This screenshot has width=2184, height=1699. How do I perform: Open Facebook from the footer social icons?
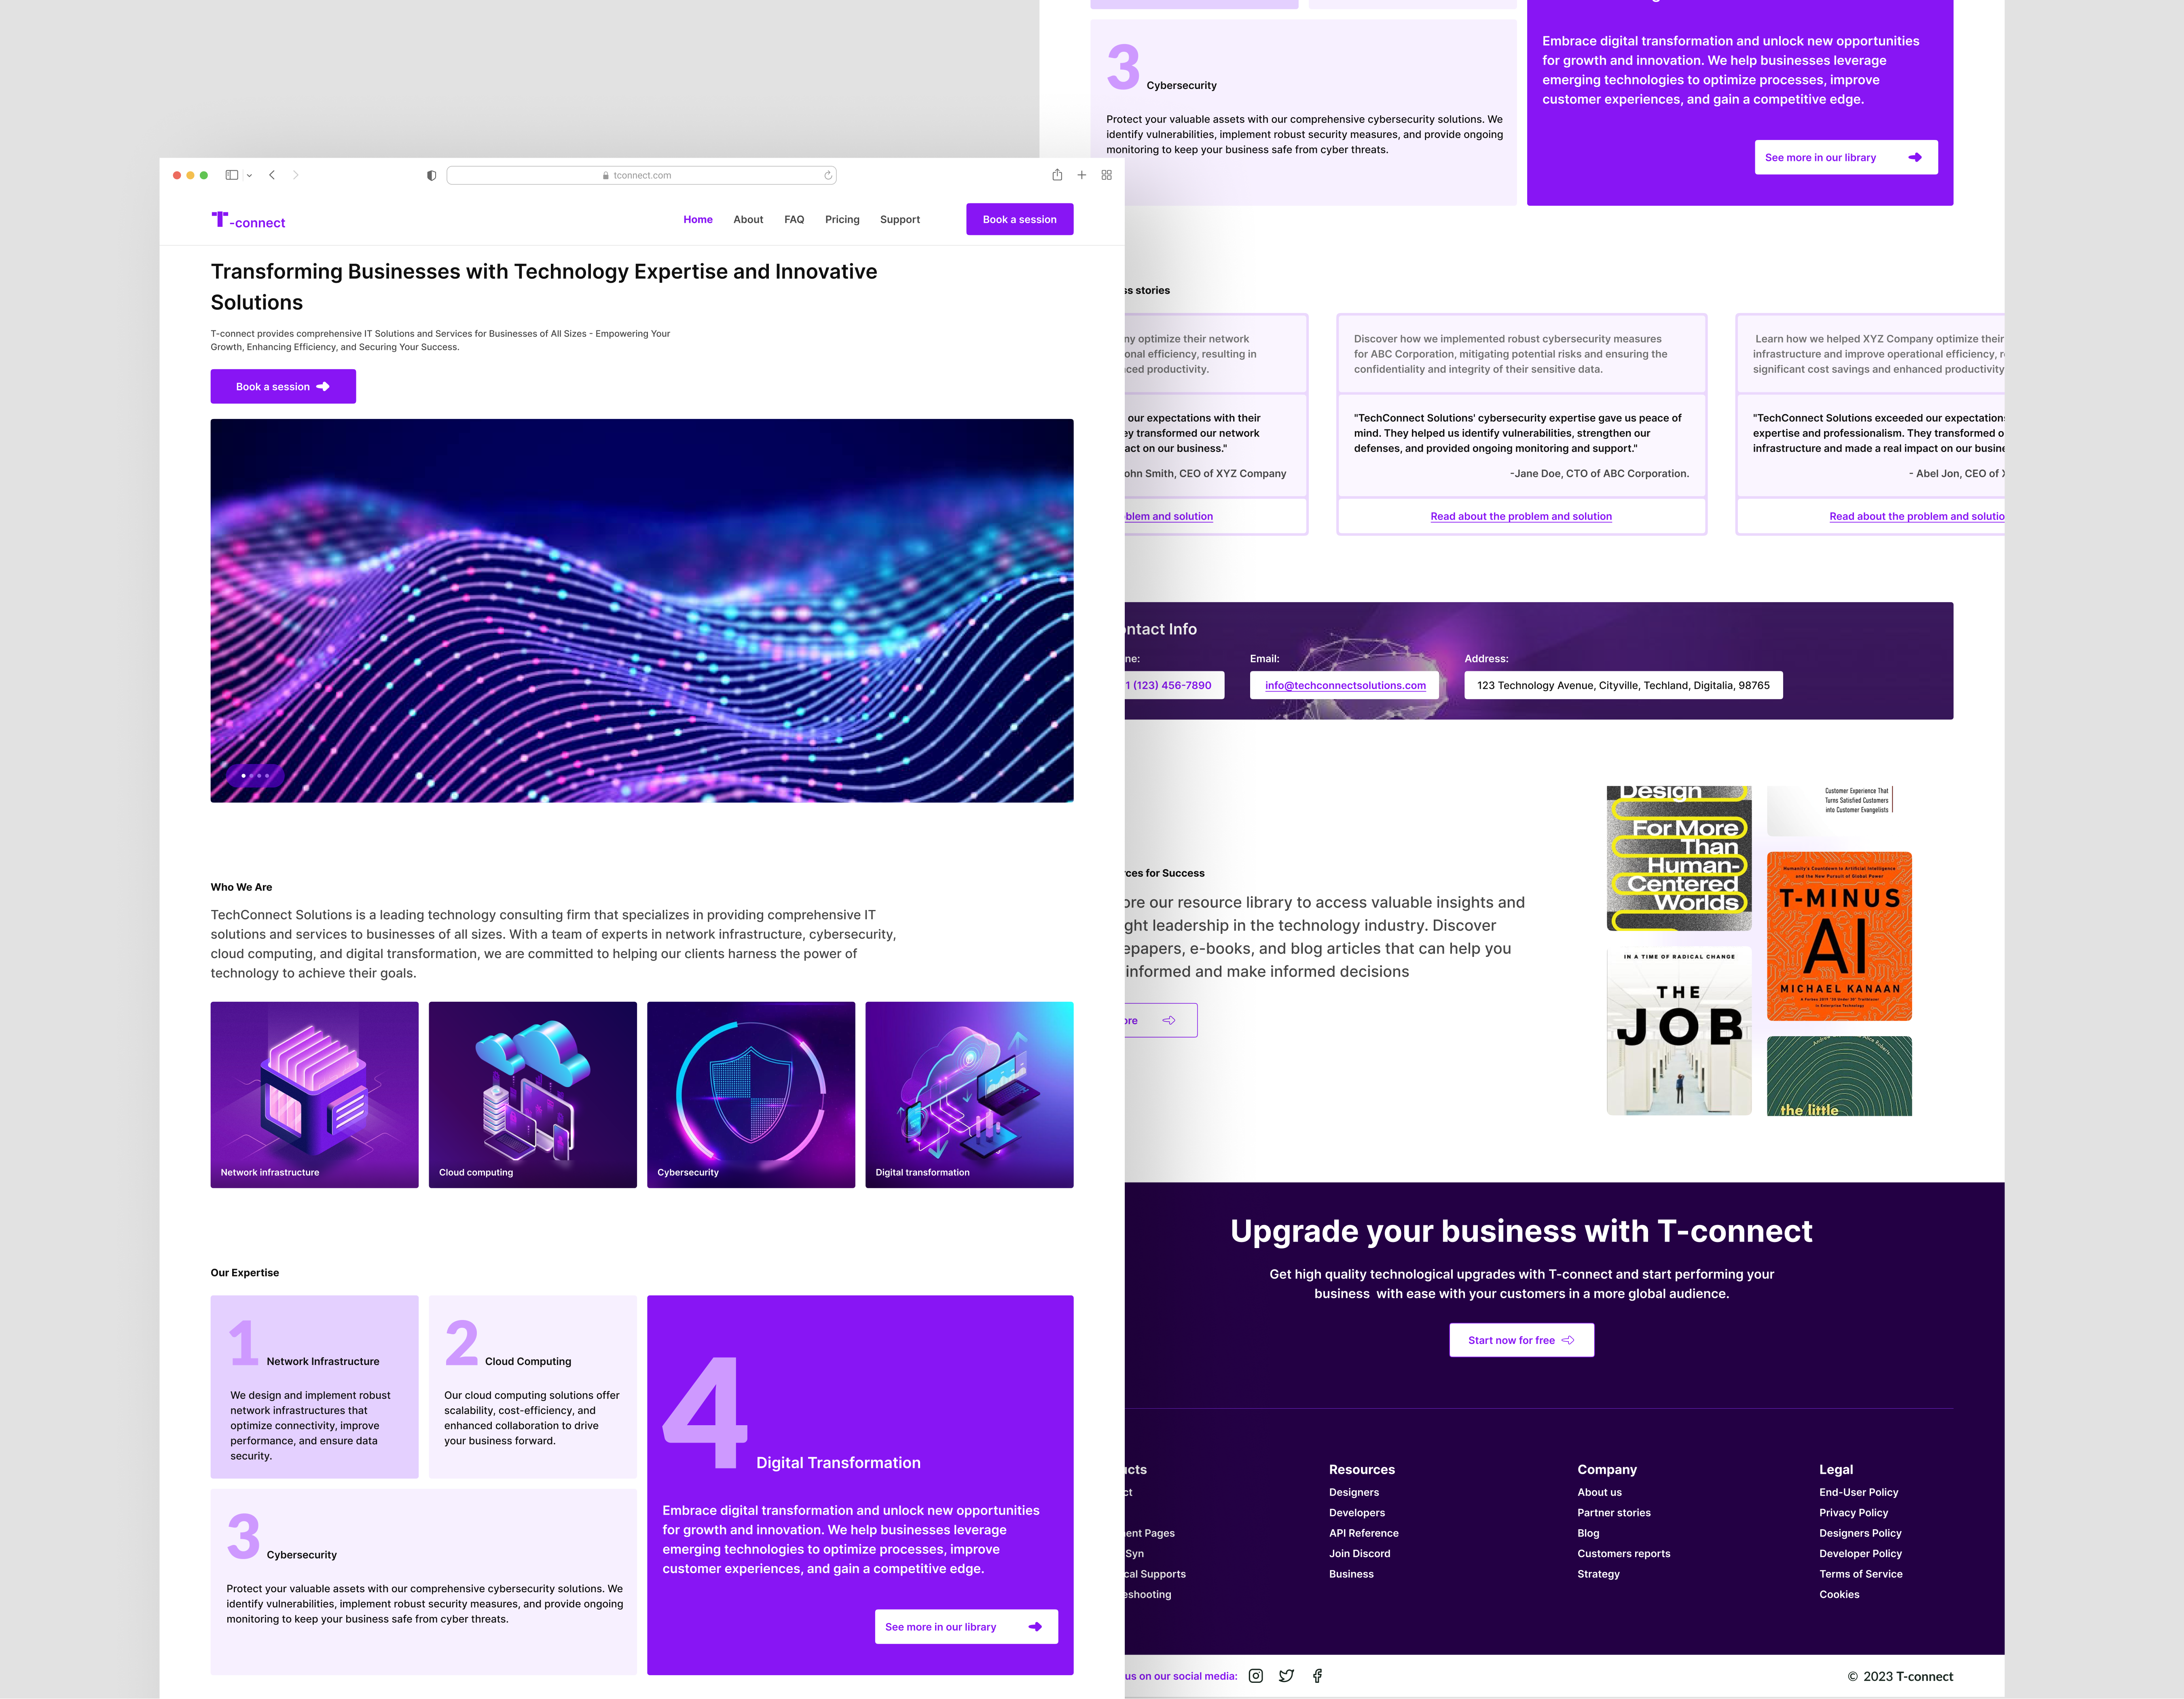pyautogui.click(x=1318, y=1676)
